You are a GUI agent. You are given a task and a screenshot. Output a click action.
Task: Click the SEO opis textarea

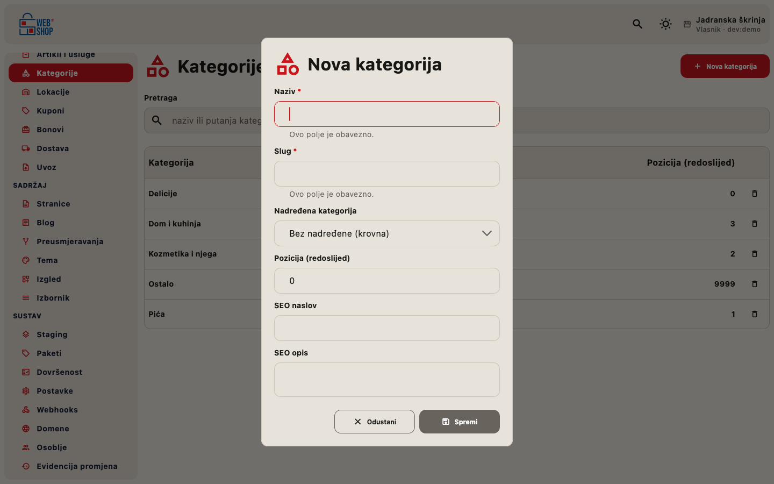coord(387,380)
